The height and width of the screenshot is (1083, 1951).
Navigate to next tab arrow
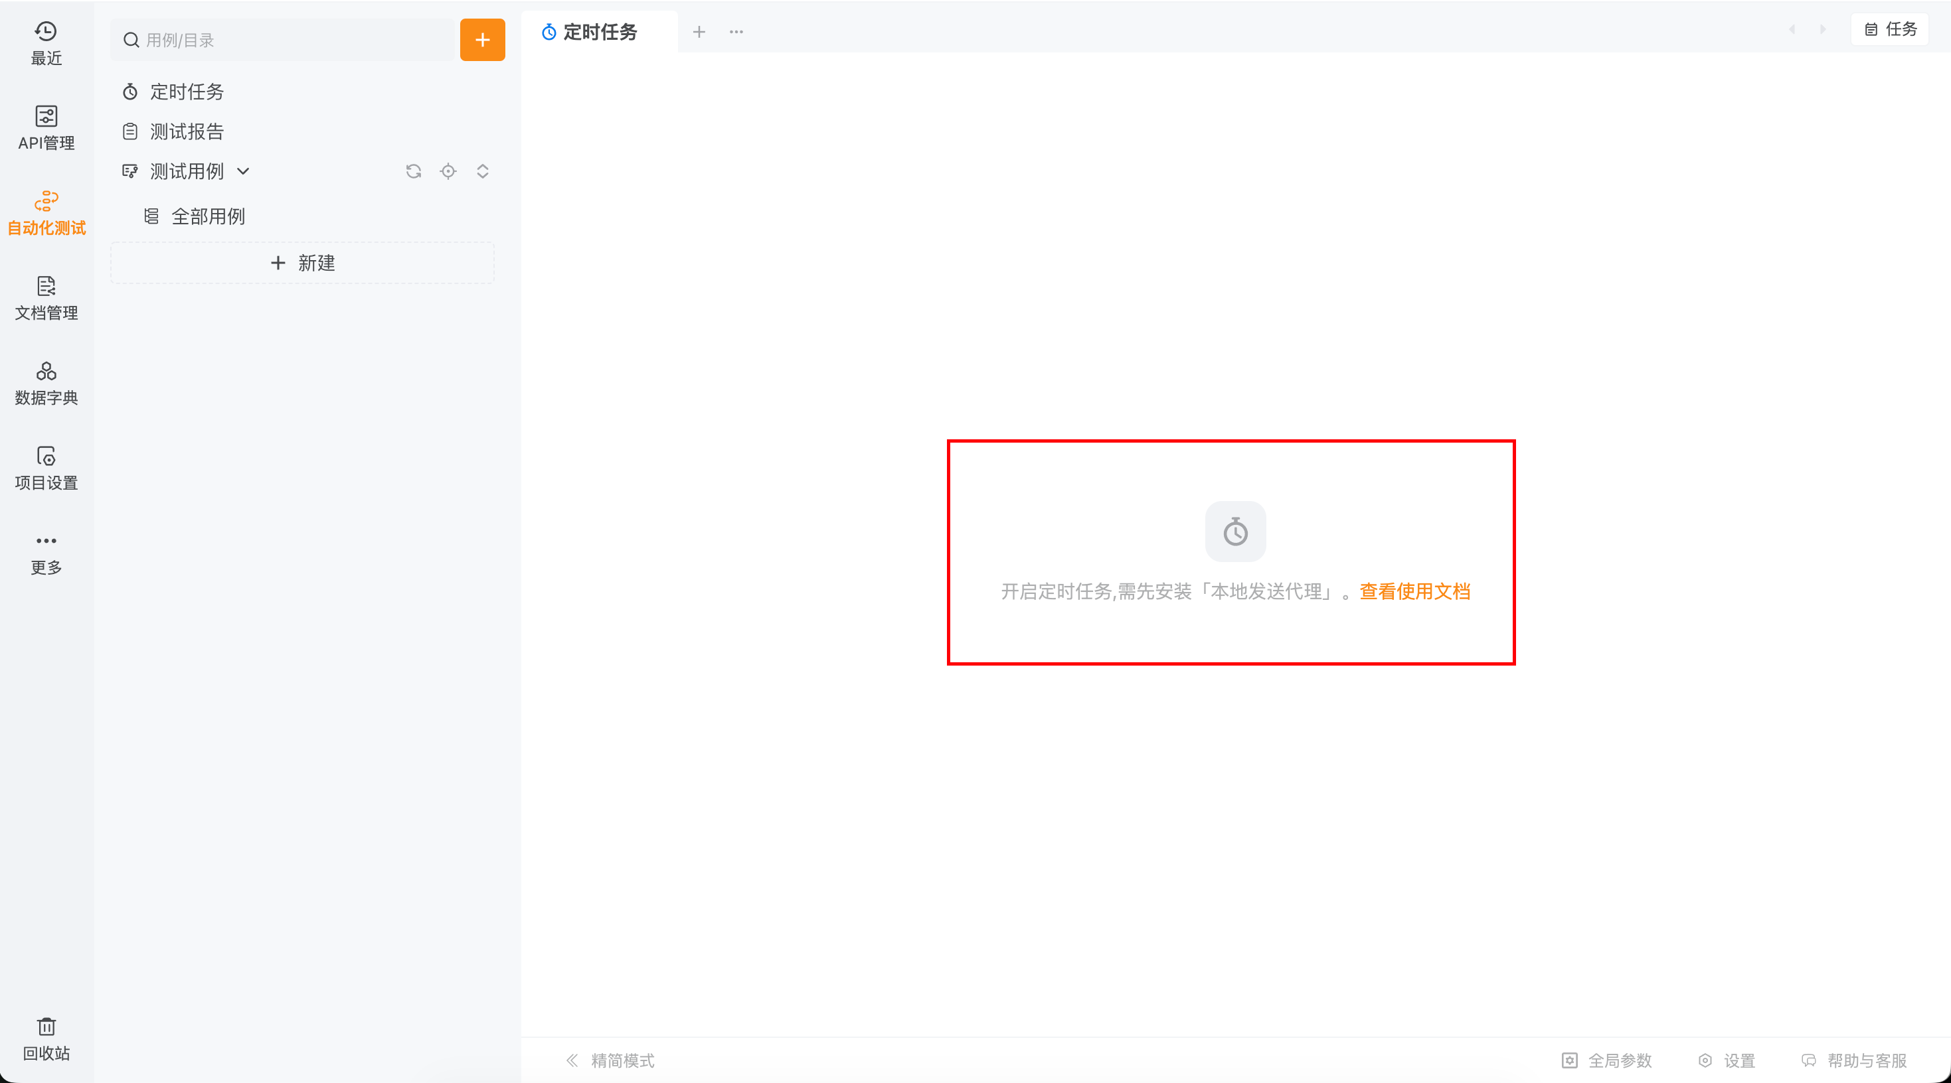point(1823,29)
